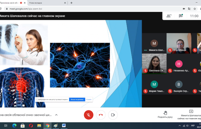Hang up the call with the red phone button
The width and height of the screenshot is (201, 129).
(101, 115)
